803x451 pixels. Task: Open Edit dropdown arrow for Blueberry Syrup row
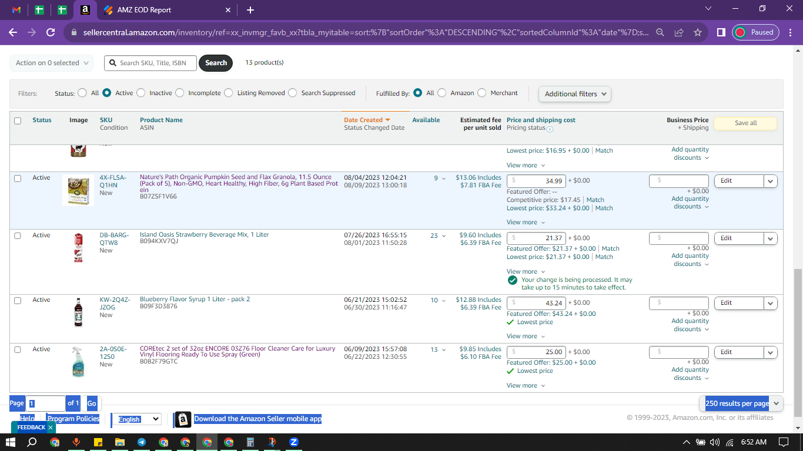coord(771,303)
